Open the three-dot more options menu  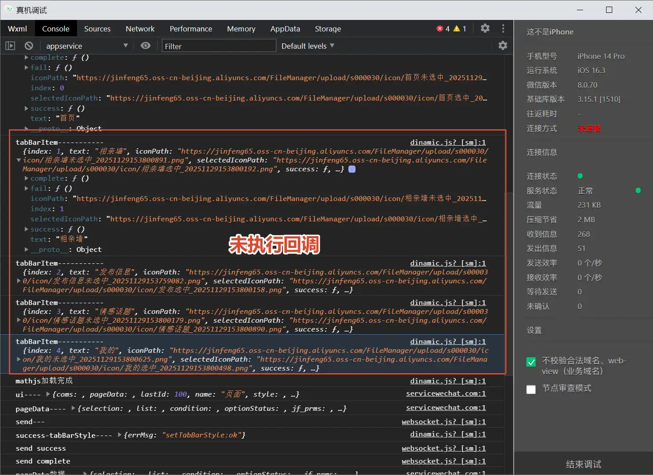point(503,28)
